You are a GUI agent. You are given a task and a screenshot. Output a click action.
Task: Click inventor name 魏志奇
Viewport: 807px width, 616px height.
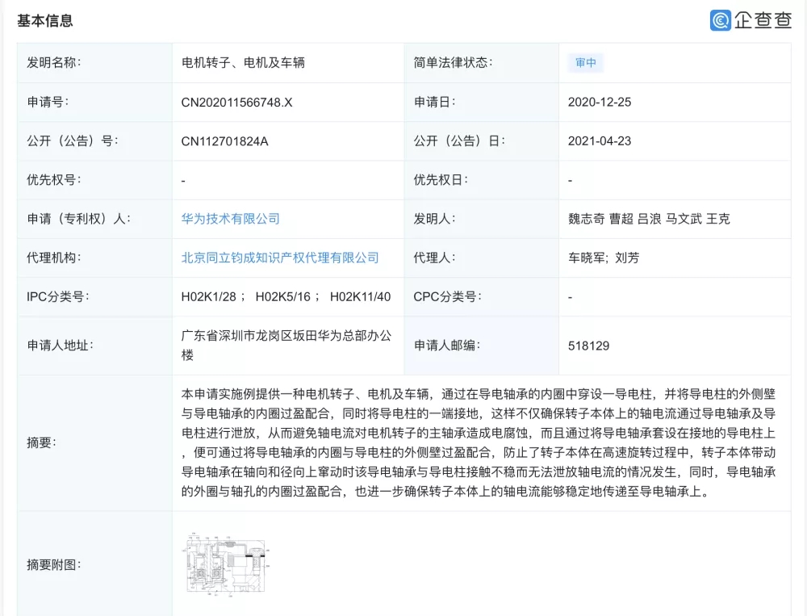[586, 219]
